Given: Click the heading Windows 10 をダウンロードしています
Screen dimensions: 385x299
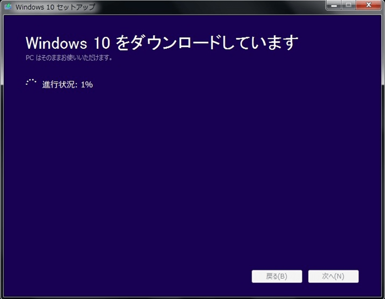Looking at the screenshot, I should pyautogui.click(x=162, y=43).
